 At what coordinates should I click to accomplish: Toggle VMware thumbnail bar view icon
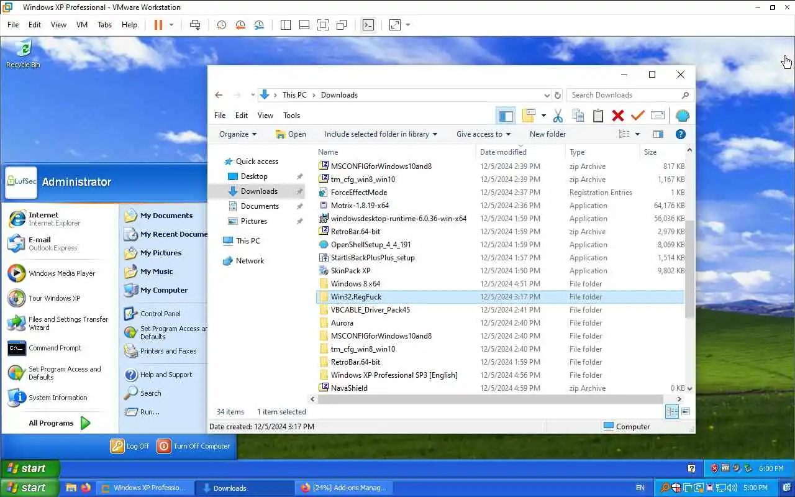(304, 25)
